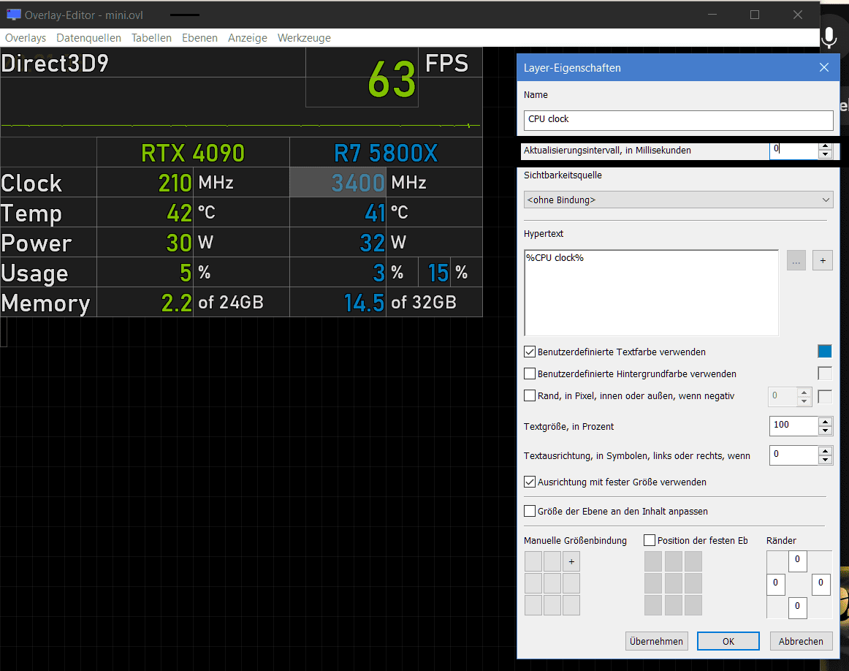Image resolution: width=849 pixels, height=671 pixels.
Task: Select the R7 5800X header cell
Action: pos(386,153)
